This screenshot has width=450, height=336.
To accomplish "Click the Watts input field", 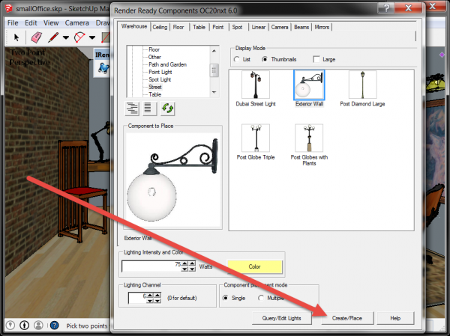I will [x=151, y=266].
